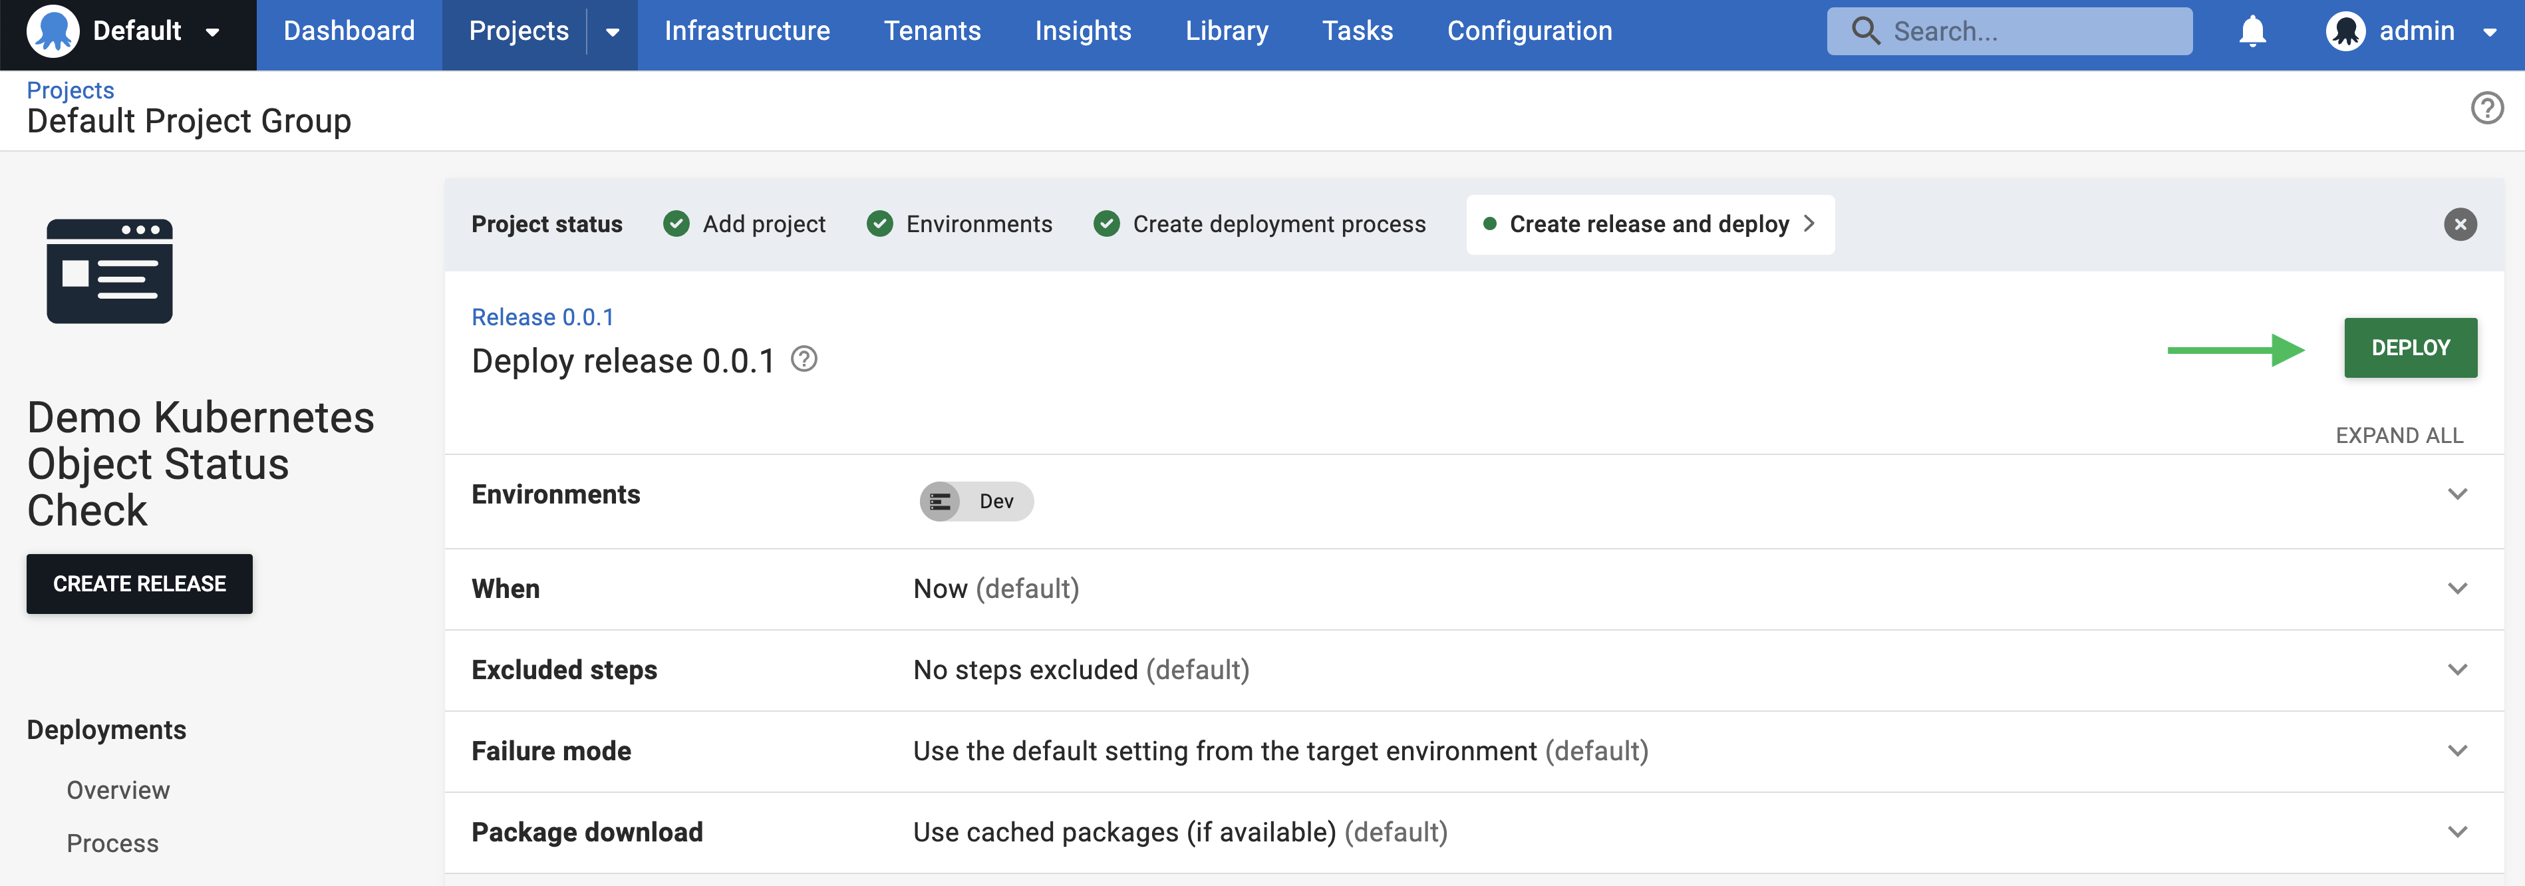Click the search magnifier icon
Screen dimensions: 2525x886
1866,31
